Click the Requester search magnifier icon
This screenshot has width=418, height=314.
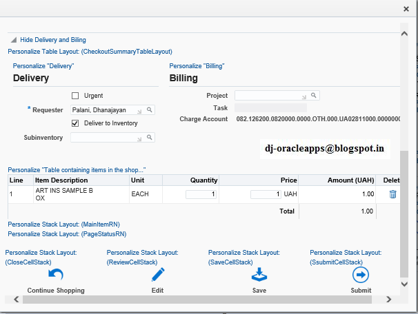149,109
